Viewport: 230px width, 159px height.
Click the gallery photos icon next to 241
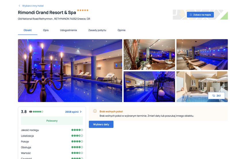[x=214, y=96]
